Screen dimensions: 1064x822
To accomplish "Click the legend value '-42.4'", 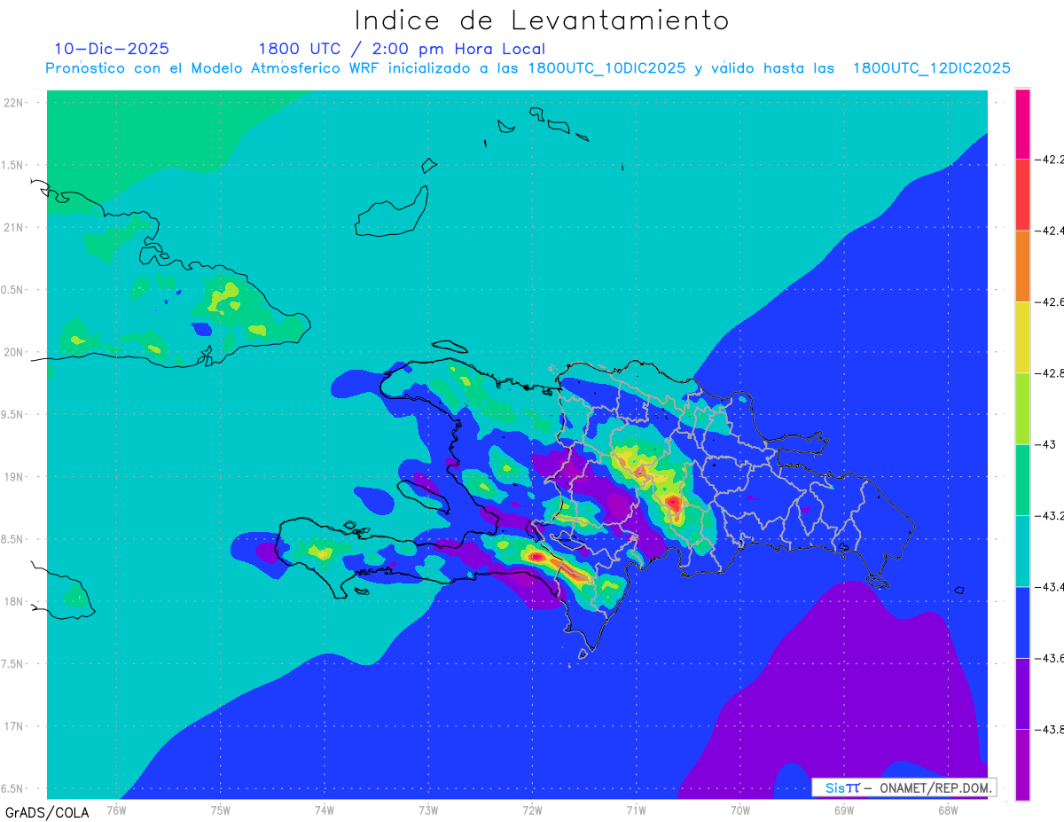I will 1050,231.
